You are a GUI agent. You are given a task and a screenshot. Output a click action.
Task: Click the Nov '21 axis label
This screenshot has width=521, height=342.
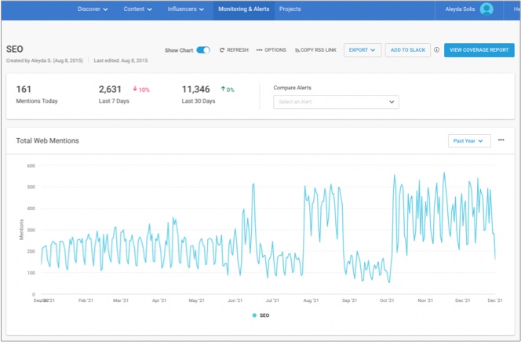(425, 300)
